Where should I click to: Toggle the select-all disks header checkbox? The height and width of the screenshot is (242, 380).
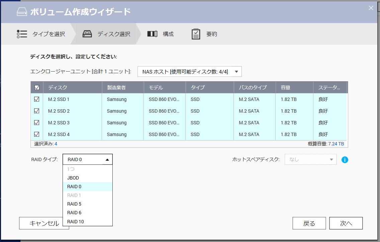pyautogui.click(x=37, y=88)
